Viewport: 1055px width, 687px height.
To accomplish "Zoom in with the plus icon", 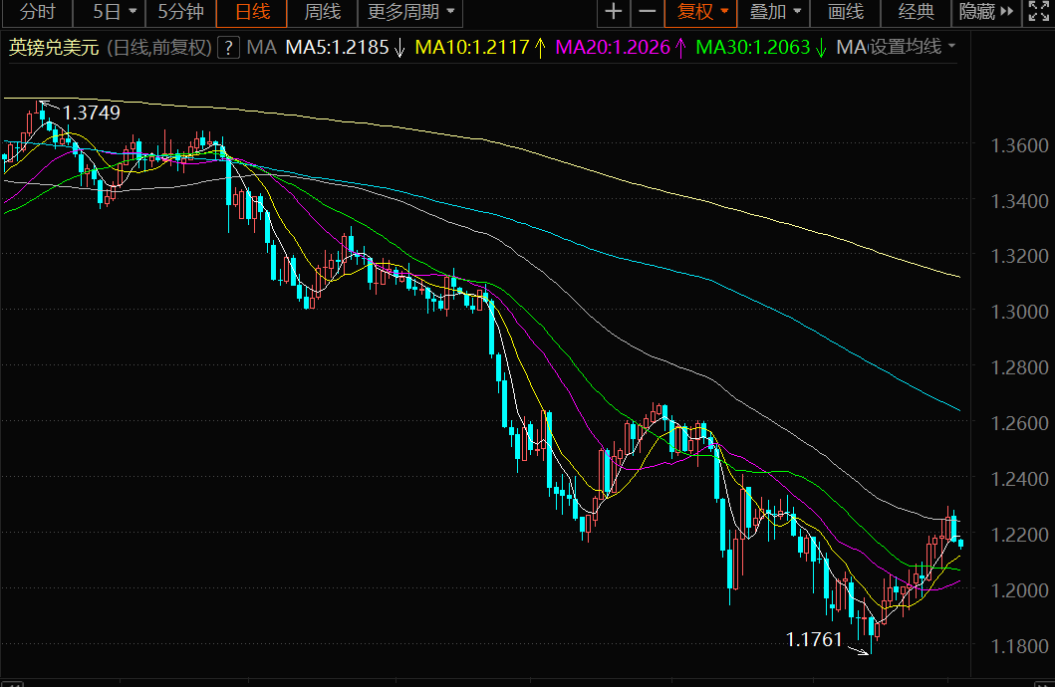I will pos(613,12).
